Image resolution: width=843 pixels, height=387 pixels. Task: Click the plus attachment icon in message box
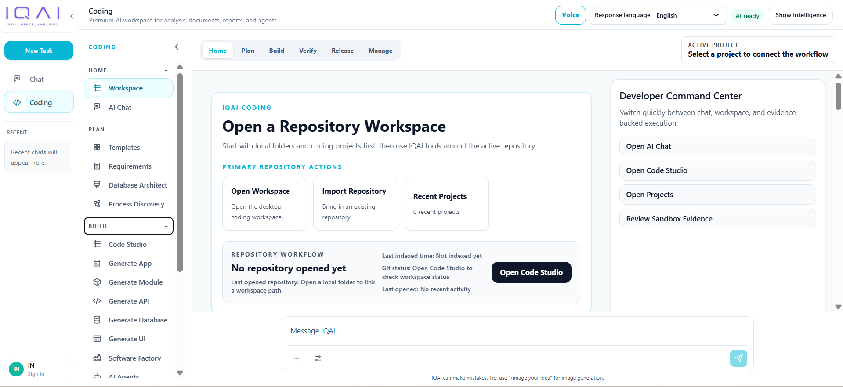point(297,358)
